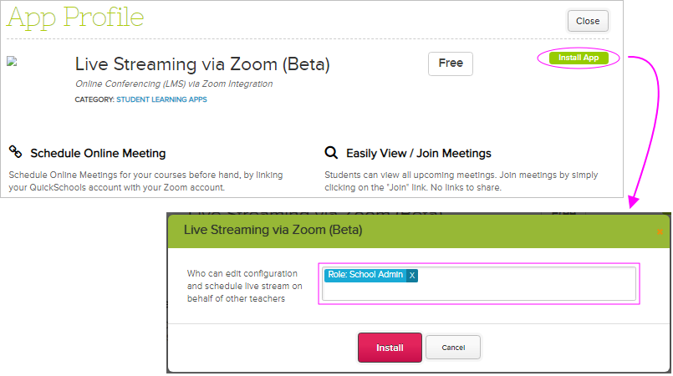
Task: Close the App Profile panel
Action: pos(588,21)
